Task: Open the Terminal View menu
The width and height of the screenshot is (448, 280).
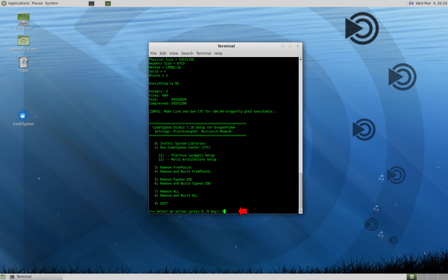Action: click(x=174, y=53)
